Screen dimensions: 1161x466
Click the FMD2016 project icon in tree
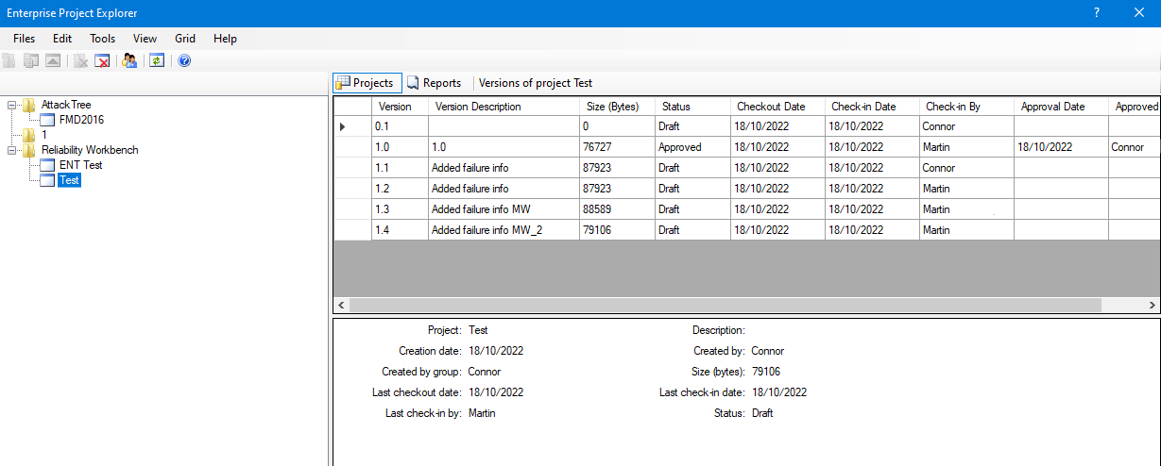click(48, 120)
